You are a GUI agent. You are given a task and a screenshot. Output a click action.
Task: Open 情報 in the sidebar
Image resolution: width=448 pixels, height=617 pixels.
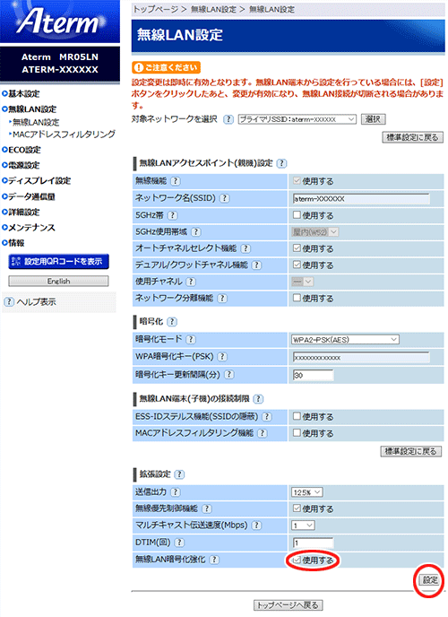coord(13,243)
